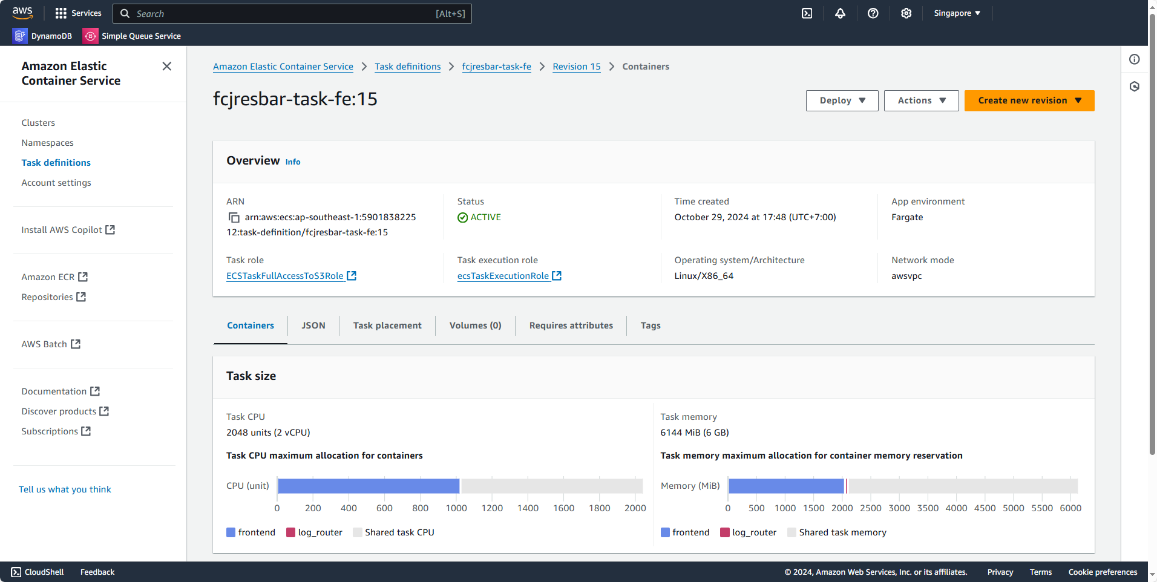Open the Privacy footer link

[1000, 572]
